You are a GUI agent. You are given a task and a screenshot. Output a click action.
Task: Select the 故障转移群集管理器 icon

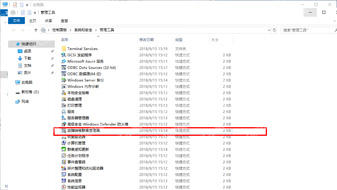point(64,131)
